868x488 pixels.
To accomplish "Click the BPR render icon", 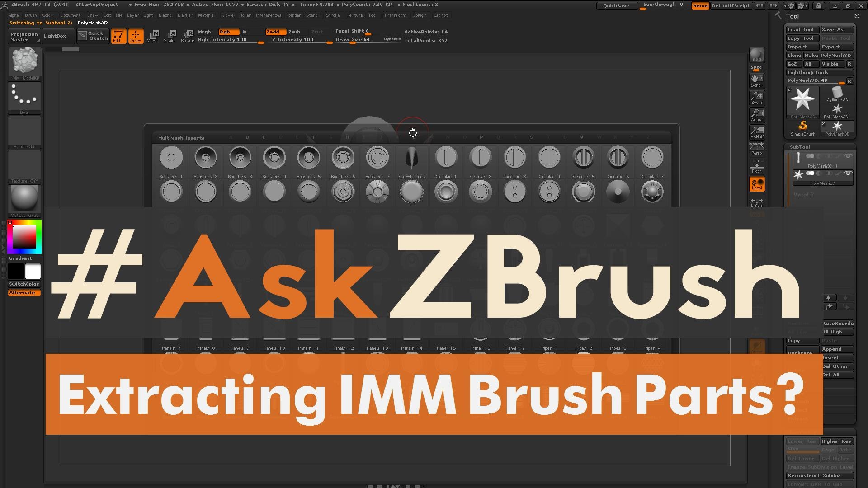I will pos(757,55).
